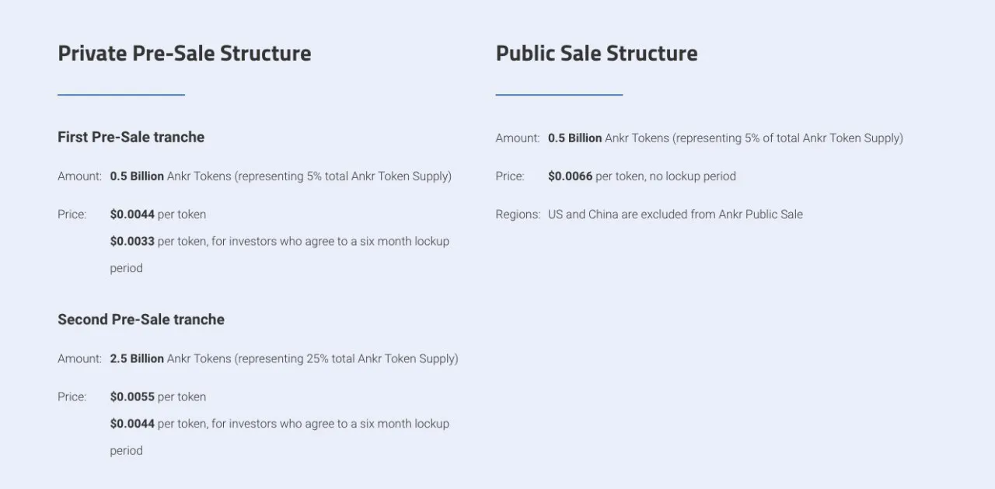The width and height of the screenshot is (995, 489).
Task: Click the Price label under First Pre-Sale
Action: pyautogui.click(x=72, y=214)
